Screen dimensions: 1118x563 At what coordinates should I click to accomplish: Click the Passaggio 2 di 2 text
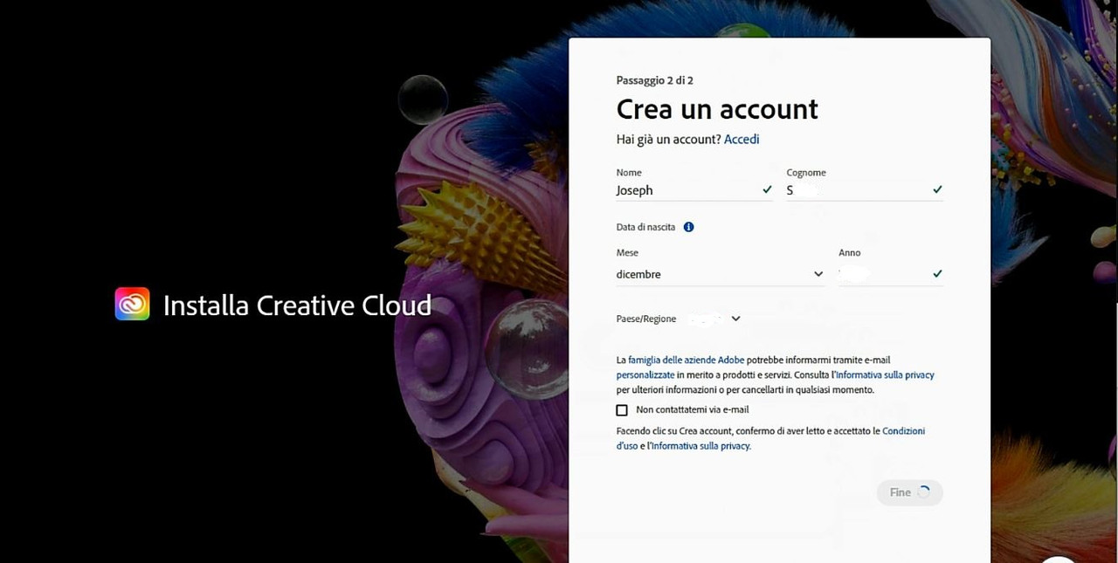(x=655, y=80)
